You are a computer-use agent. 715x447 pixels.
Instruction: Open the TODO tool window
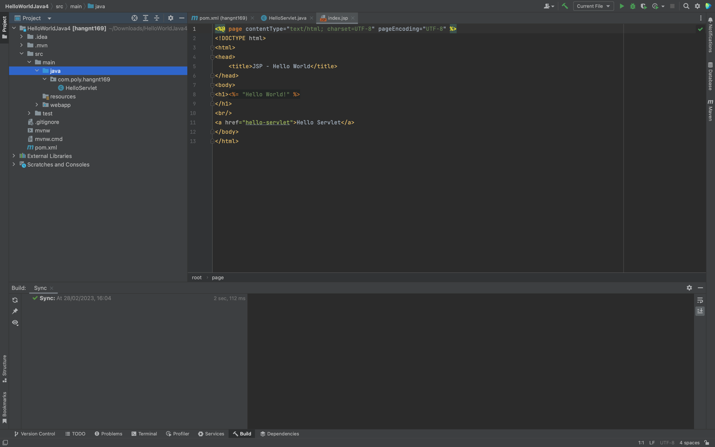[x=75, y=434]
